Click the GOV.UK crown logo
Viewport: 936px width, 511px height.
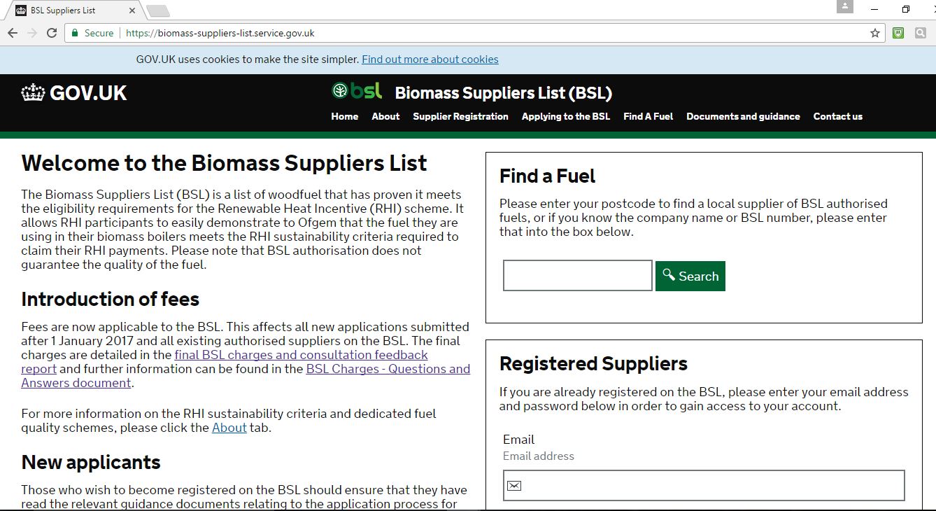tap(33, 93)
